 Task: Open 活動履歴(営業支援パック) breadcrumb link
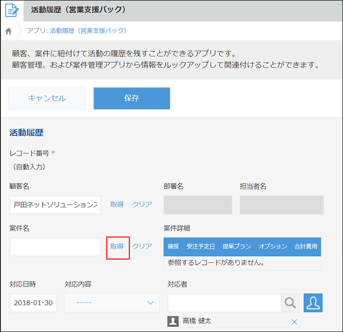pos(88,30)
